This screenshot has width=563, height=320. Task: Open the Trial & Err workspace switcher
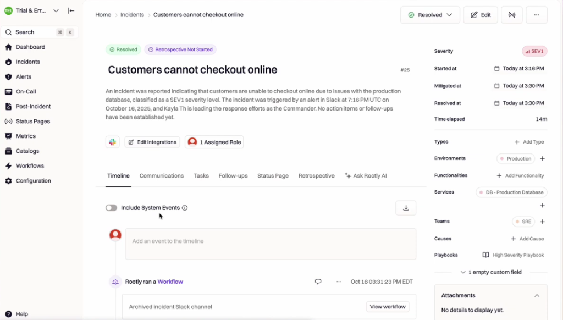[x=33, y=10]
